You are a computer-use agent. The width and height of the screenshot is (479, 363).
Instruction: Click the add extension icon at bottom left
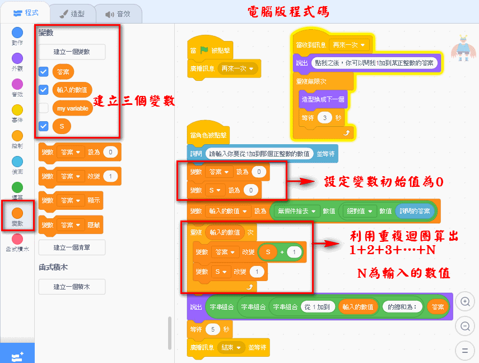click(x=17, y=353)
